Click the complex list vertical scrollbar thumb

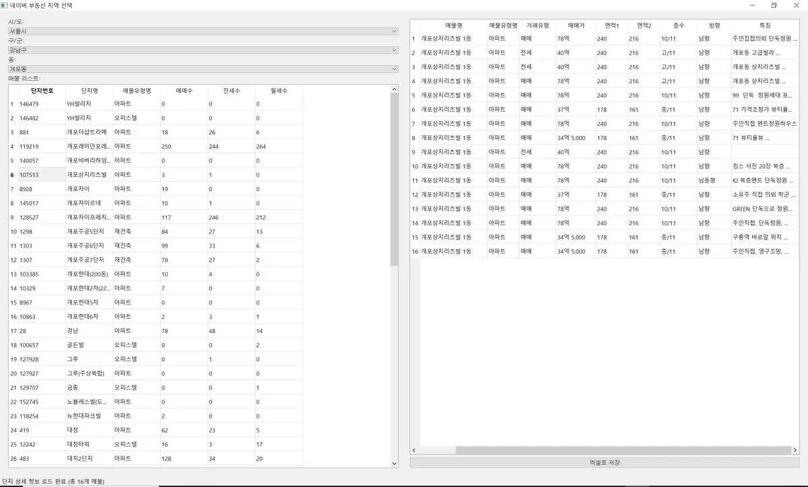point(395,179)
